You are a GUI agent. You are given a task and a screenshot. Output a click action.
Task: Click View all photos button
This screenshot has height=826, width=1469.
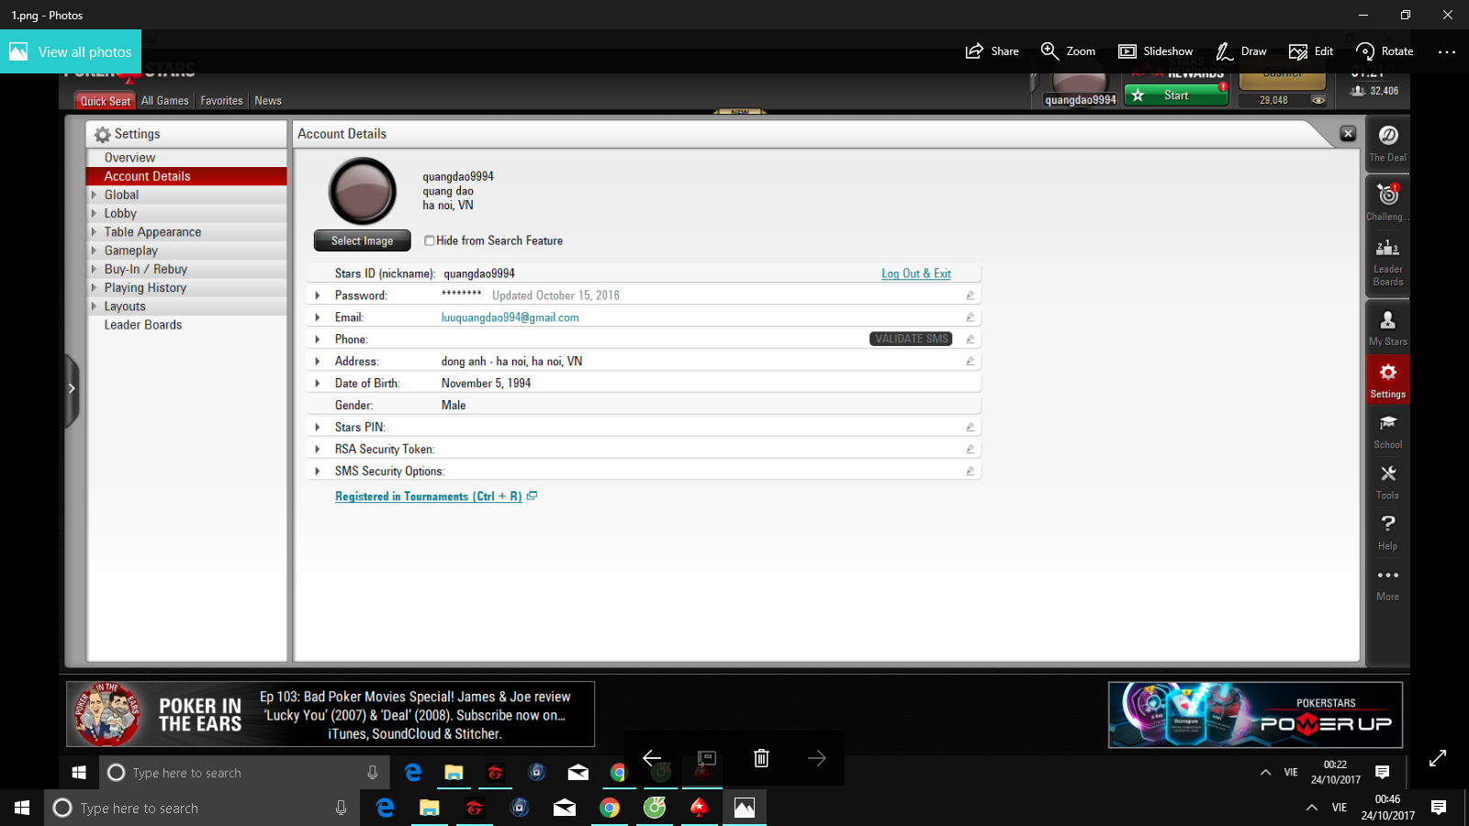click(x=71, y=52)
